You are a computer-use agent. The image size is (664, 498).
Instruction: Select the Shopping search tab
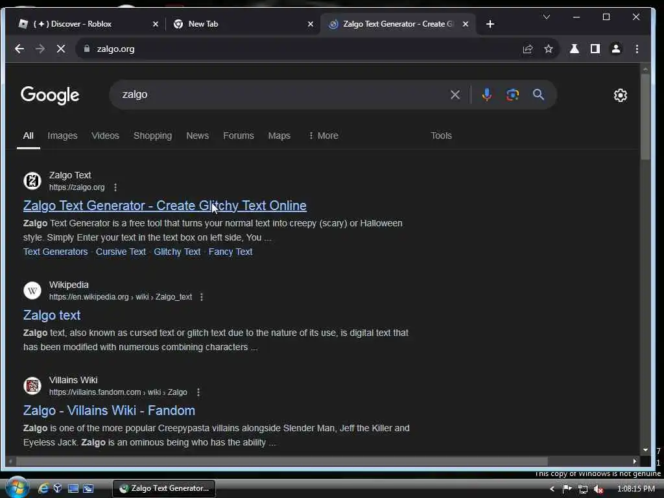(152, 136)
